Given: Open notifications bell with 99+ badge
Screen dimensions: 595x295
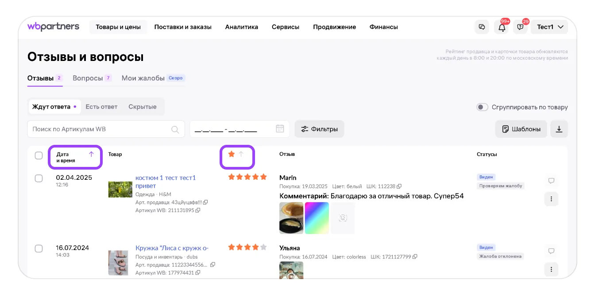Looking at the screenshot, I should (x=502, y=27).
